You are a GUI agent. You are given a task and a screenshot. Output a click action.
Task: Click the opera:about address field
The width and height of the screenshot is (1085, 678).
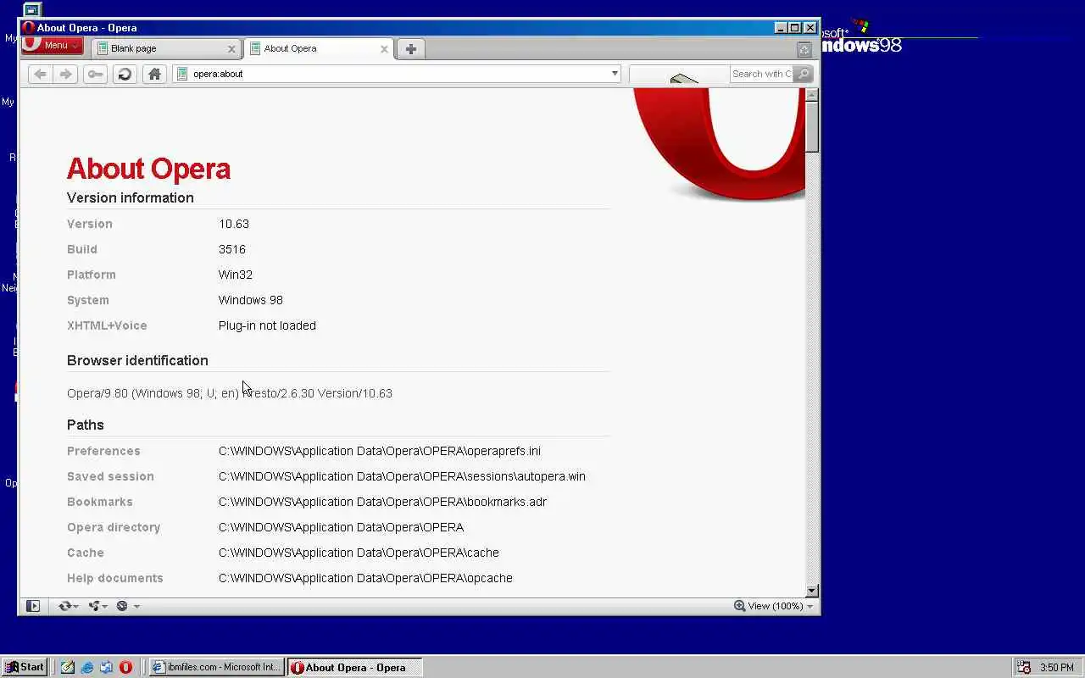398,74
